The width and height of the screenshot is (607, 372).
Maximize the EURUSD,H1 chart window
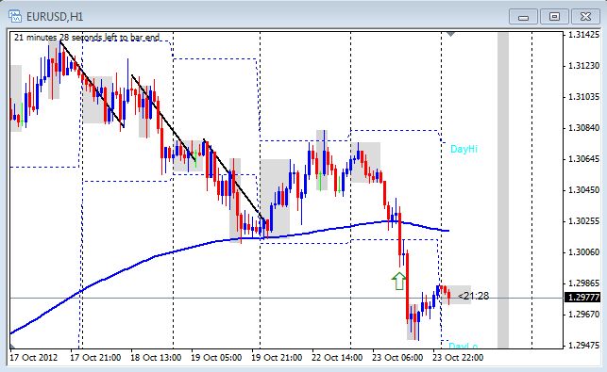tap(554, 17)
